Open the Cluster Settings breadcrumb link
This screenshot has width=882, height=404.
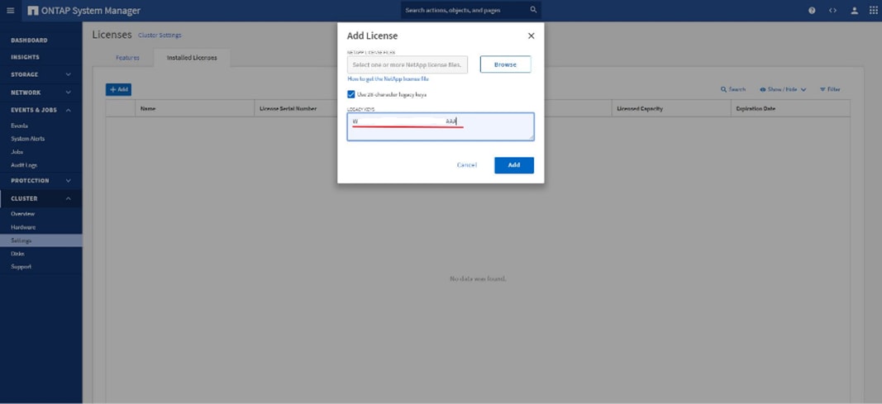click(160, 36)
